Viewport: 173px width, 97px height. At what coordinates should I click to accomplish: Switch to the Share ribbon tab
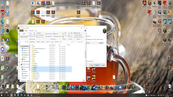[31, 30]
